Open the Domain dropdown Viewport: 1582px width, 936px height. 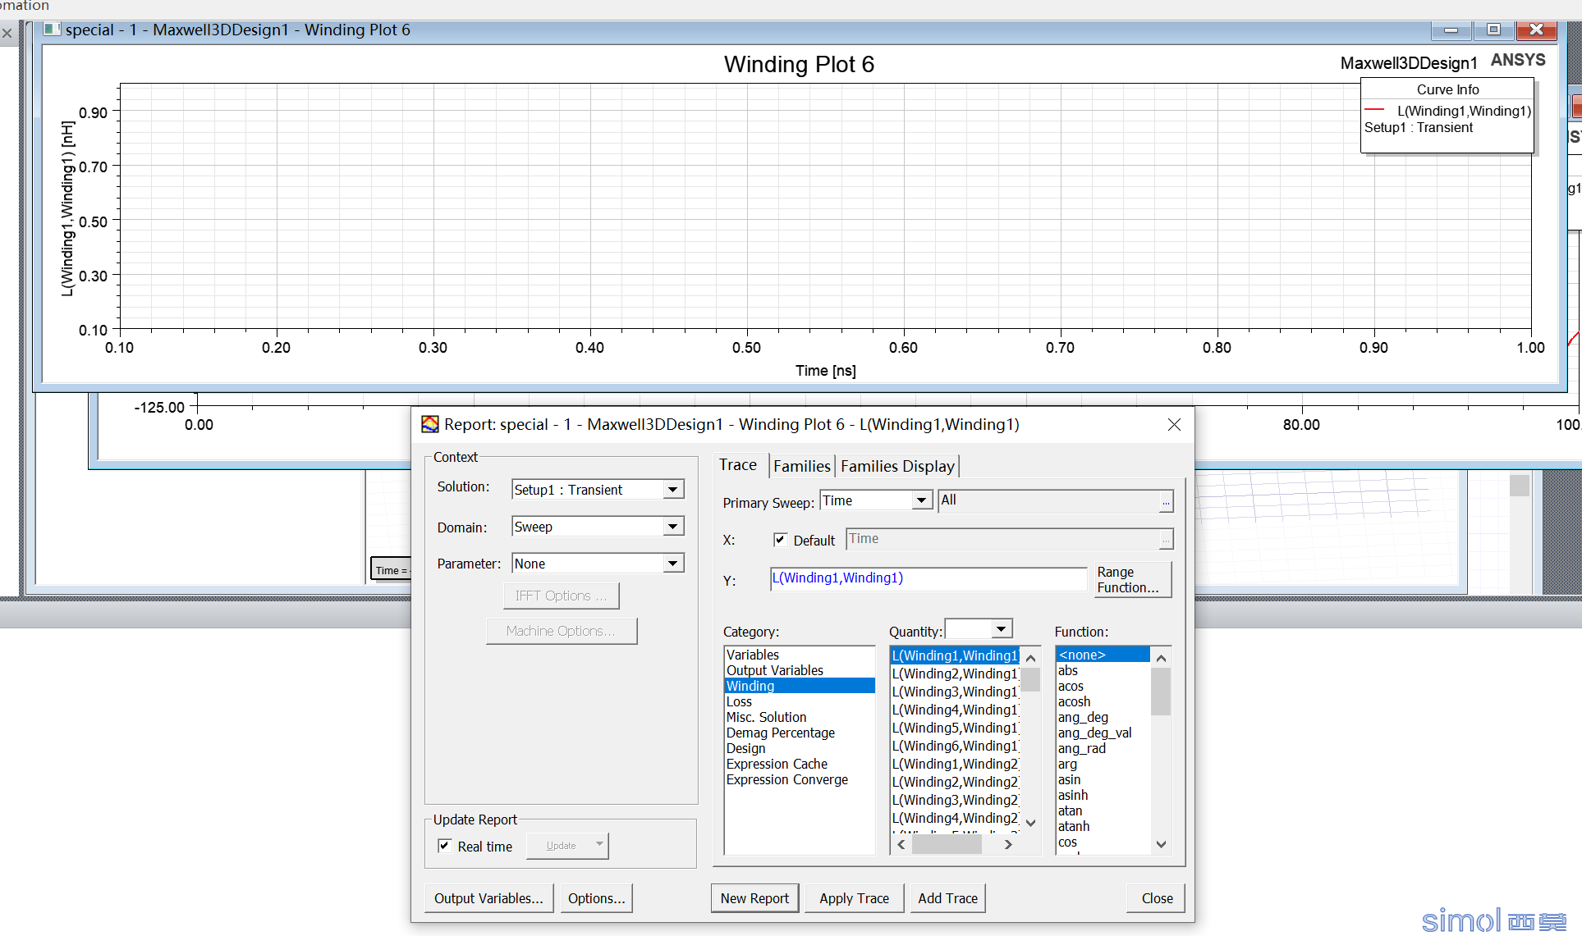[x=673, y=527]
